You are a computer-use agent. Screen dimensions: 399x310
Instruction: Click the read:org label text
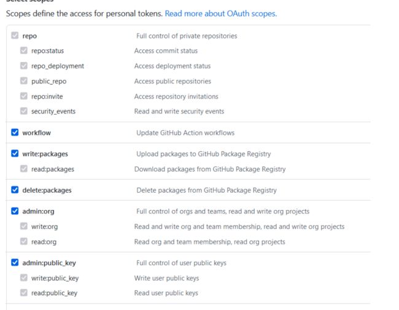(x=44, y=242)
